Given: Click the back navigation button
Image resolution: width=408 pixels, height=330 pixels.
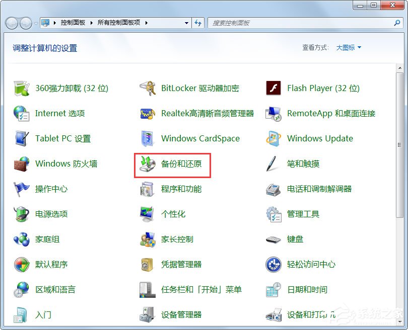Looking at the screenshot, I should 11,23.
